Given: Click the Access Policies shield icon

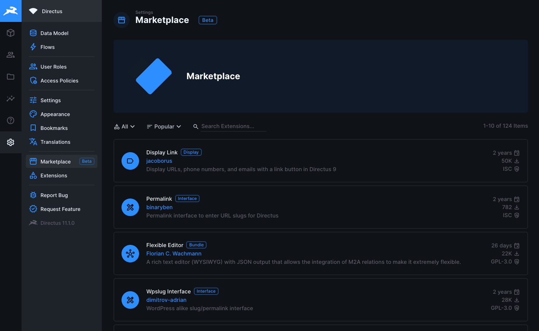Looking at the screenshot, I should pyautogui.click(x=33, y=80).
